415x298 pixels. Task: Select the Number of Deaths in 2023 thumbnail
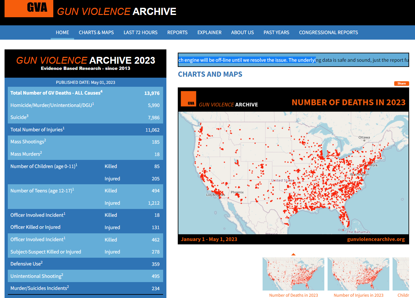(293, 274)
